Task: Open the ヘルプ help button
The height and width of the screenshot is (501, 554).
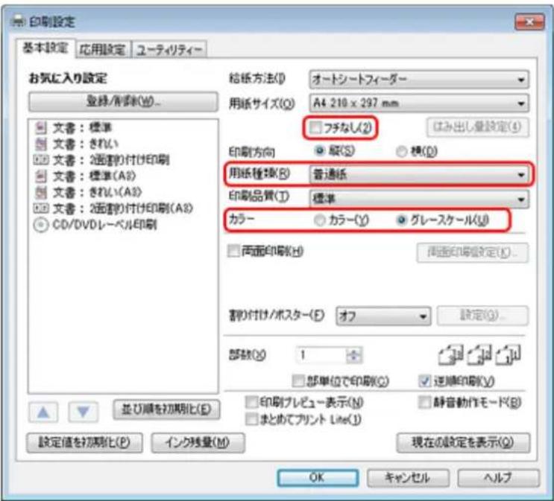Action: click(498, 478)
